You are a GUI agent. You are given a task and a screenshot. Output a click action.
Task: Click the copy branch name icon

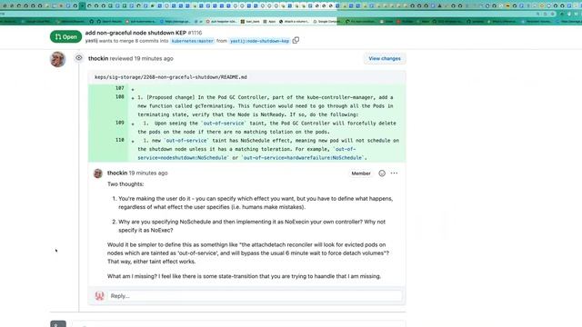pyautogui.click(x=296, y=40)
